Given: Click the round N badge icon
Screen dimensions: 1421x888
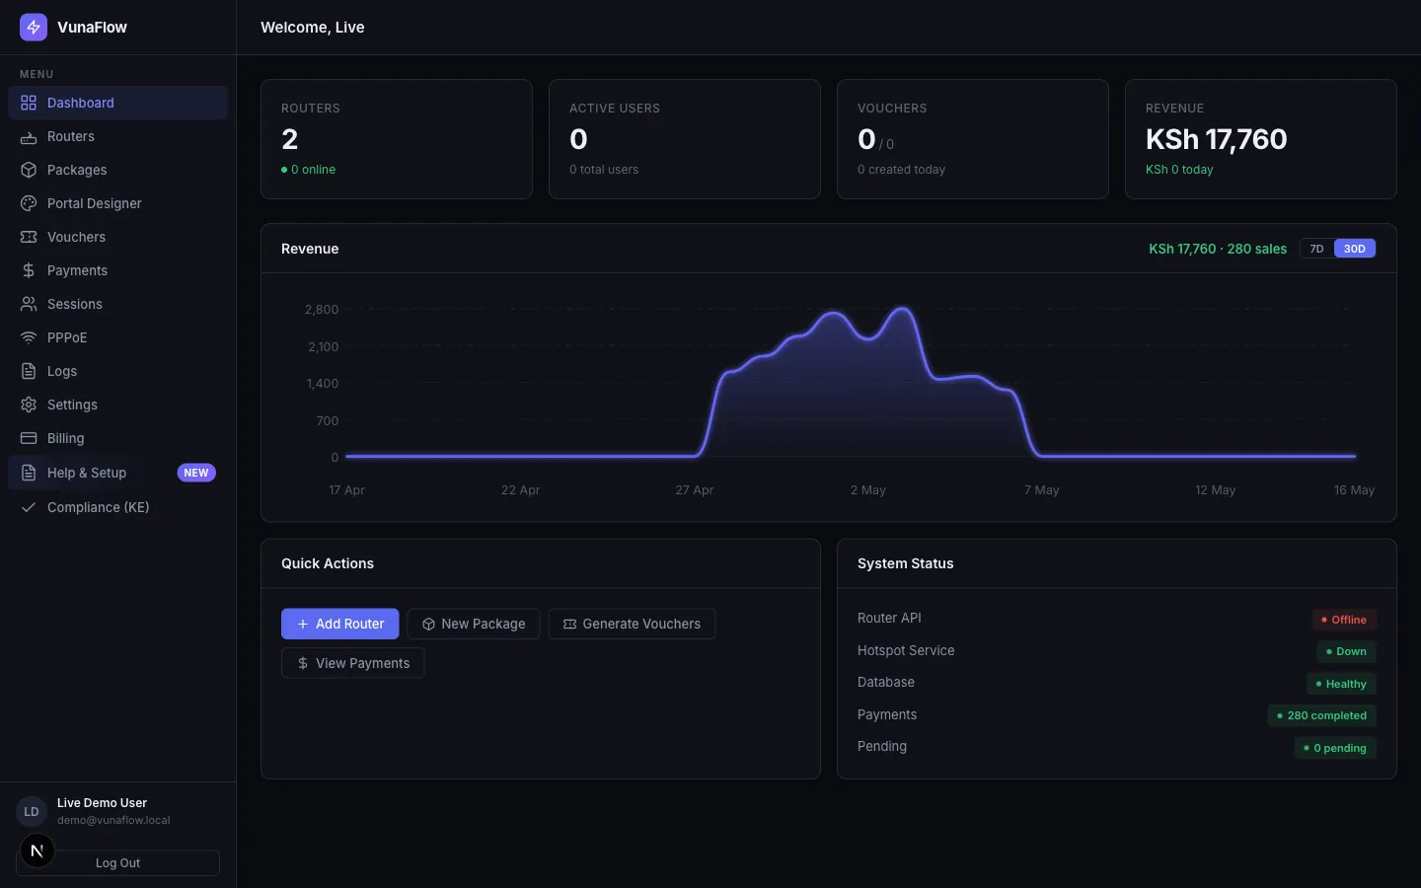Looking at the screenshot, I should (x=37, y=851).
